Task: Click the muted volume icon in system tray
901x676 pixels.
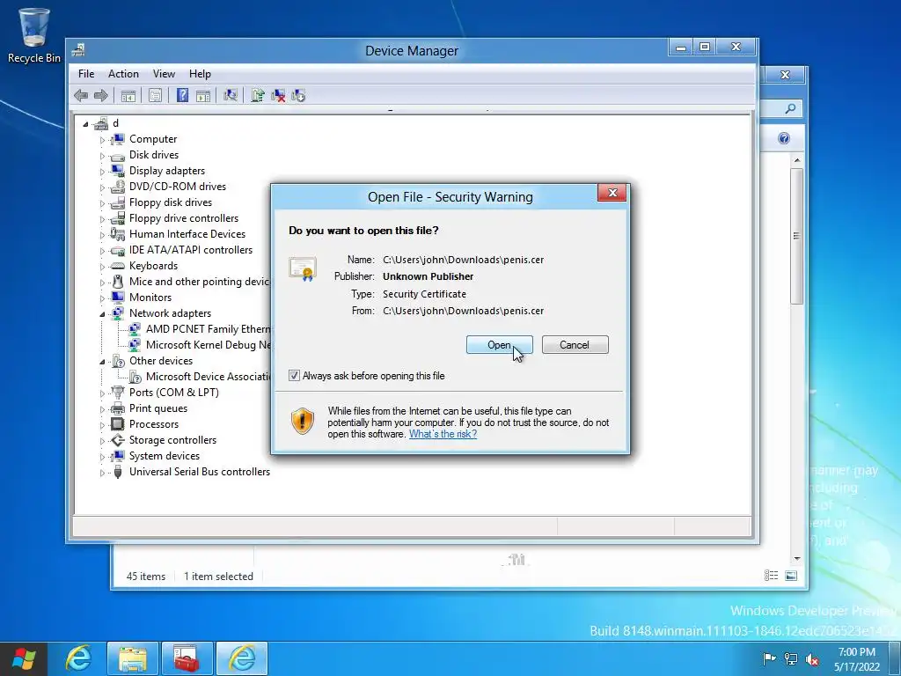Action: [812, 659]
